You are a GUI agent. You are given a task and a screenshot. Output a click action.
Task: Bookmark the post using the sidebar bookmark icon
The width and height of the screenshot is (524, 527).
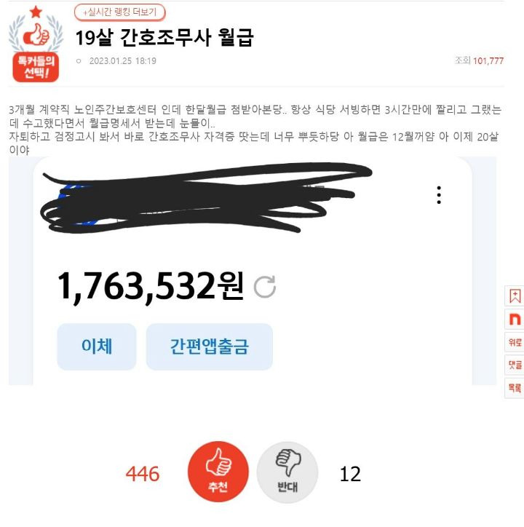[x=515, y=296]
